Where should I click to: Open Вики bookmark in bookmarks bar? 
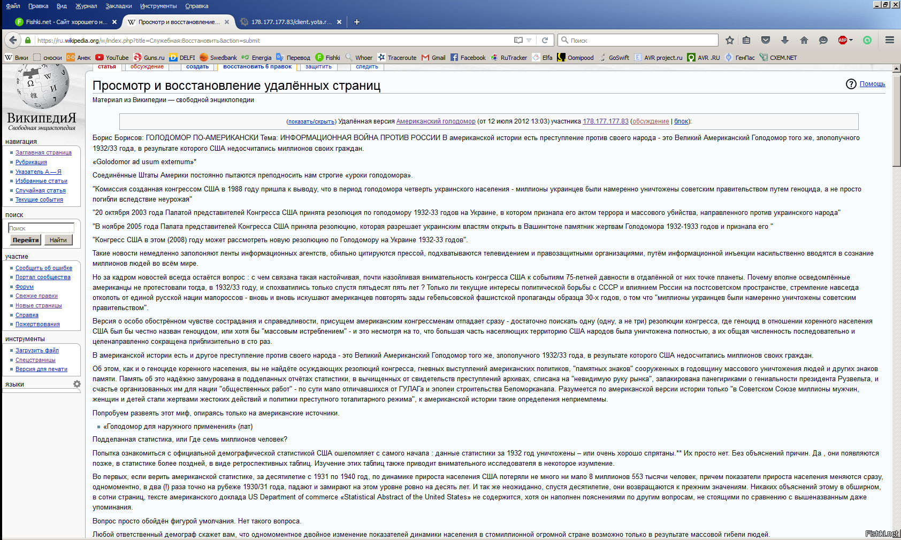(17, 57)
